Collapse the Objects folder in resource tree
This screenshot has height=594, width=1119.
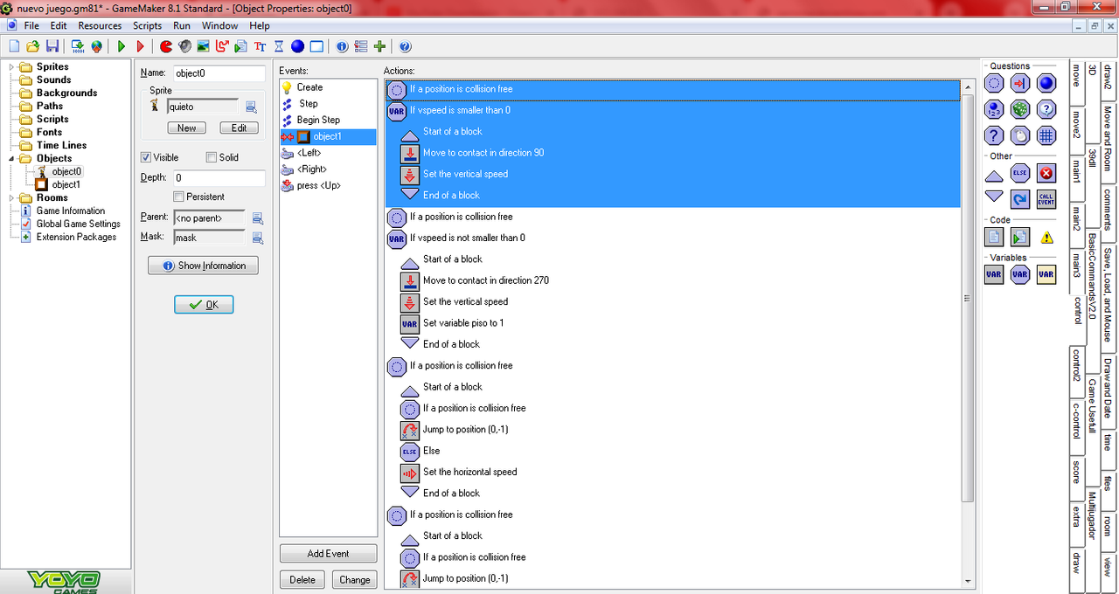[11, 158]
